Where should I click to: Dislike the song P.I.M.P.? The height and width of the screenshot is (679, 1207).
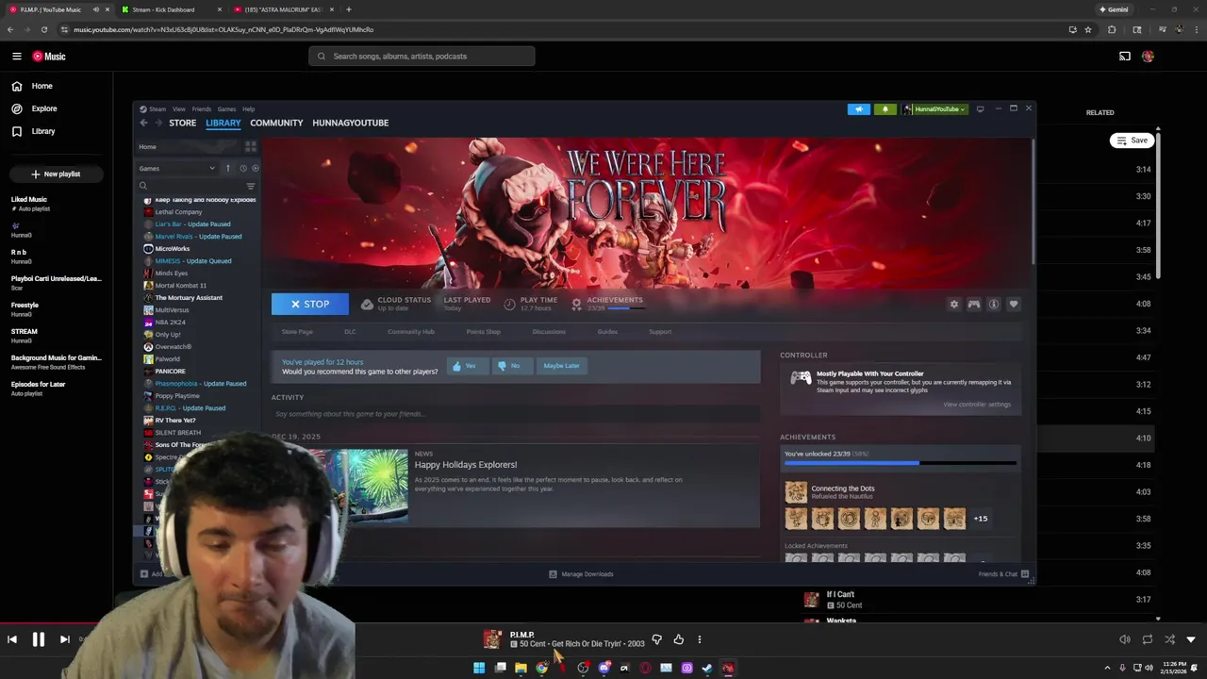657,639
